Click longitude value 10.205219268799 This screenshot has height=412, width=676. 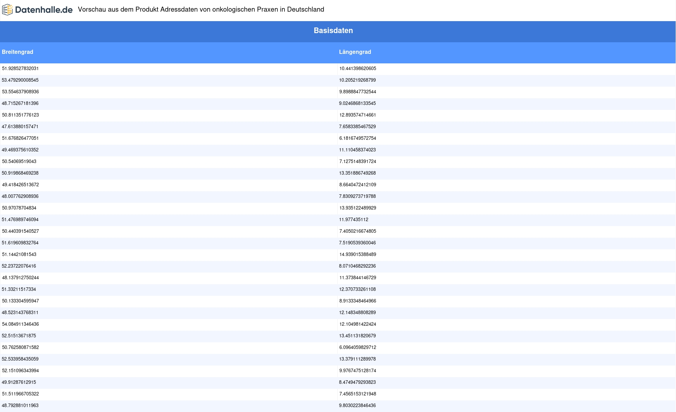[357, 80]
